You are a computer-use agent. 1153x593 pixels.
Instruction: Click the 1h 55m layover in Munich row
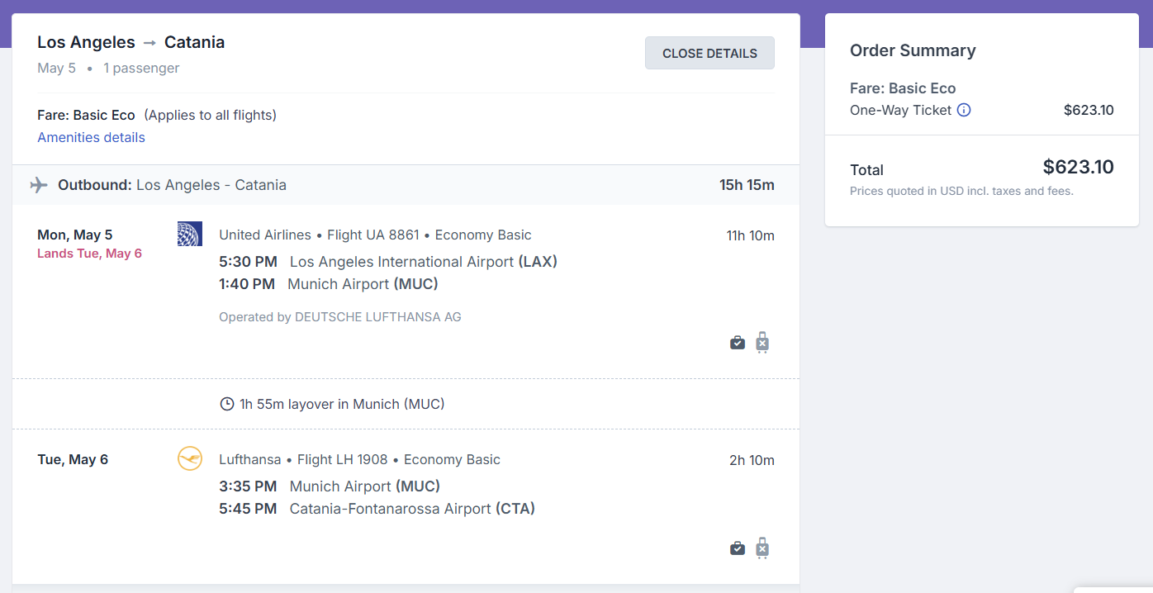(406, 404)
